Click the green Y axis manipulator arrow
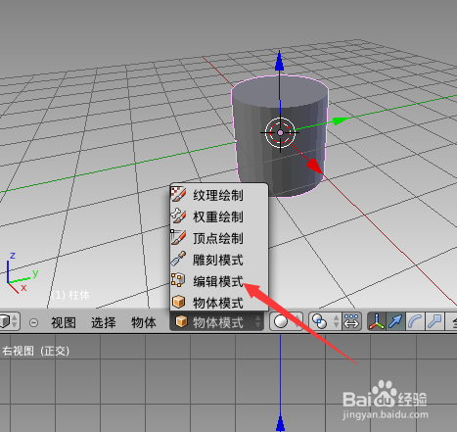The image size is (457, 432). pos(340,121)
